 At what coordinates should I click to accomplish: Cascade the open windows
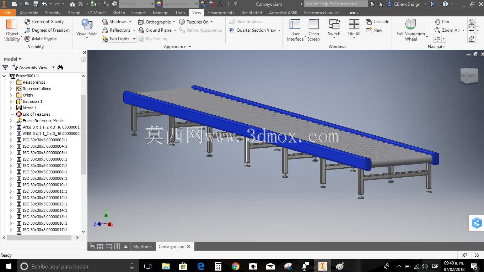point(377,22)
